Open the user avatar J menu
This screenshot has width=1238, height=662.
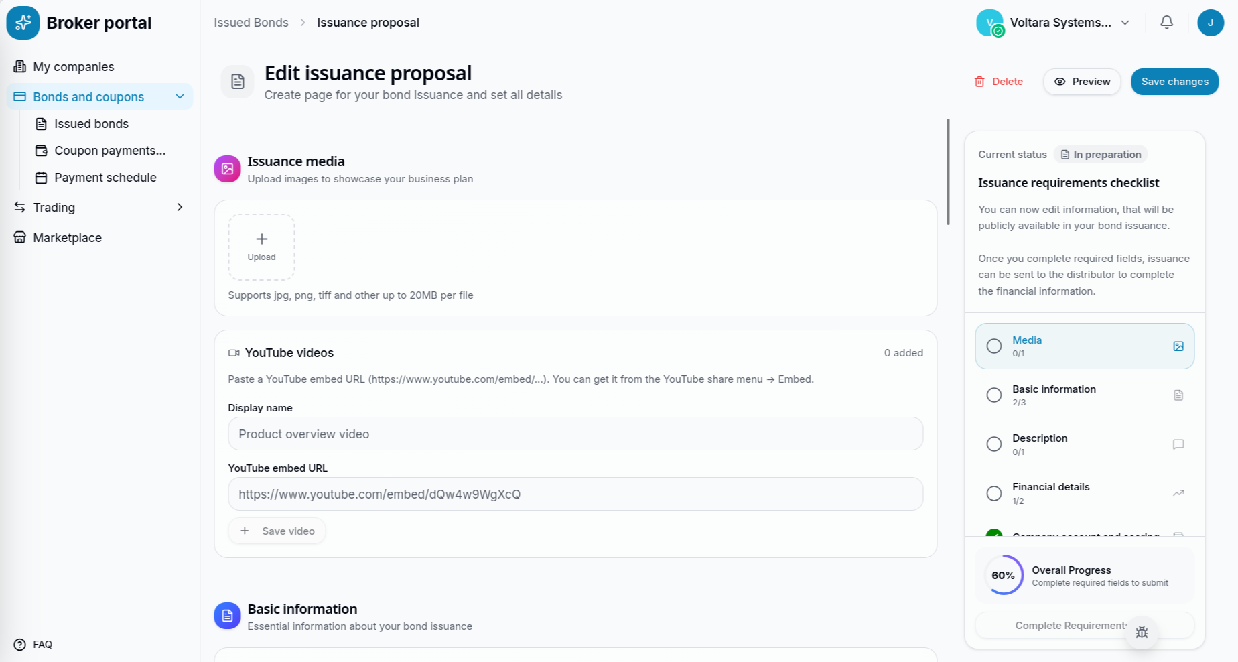click(x=1211, y=23)
